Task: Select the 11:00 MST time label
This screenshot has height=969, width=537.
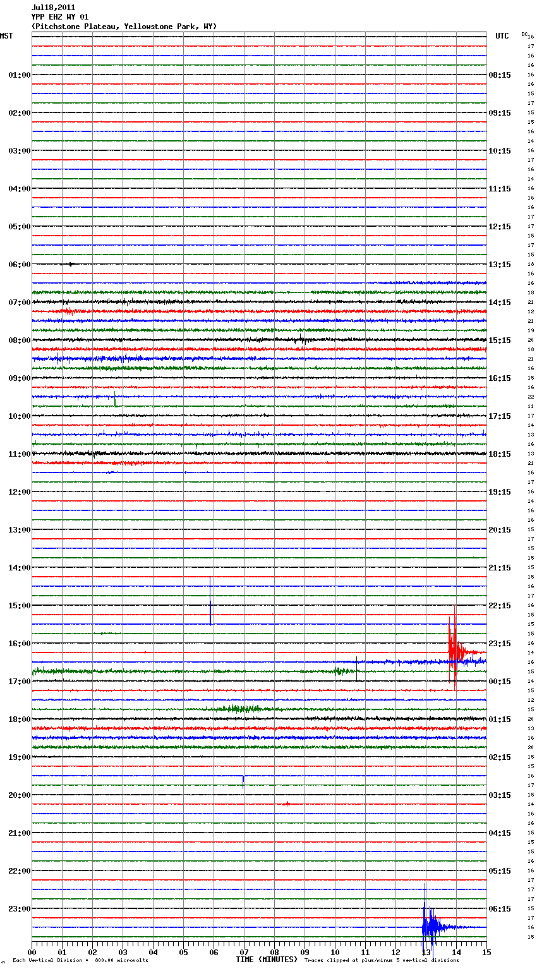Action: tap(19, 454)
